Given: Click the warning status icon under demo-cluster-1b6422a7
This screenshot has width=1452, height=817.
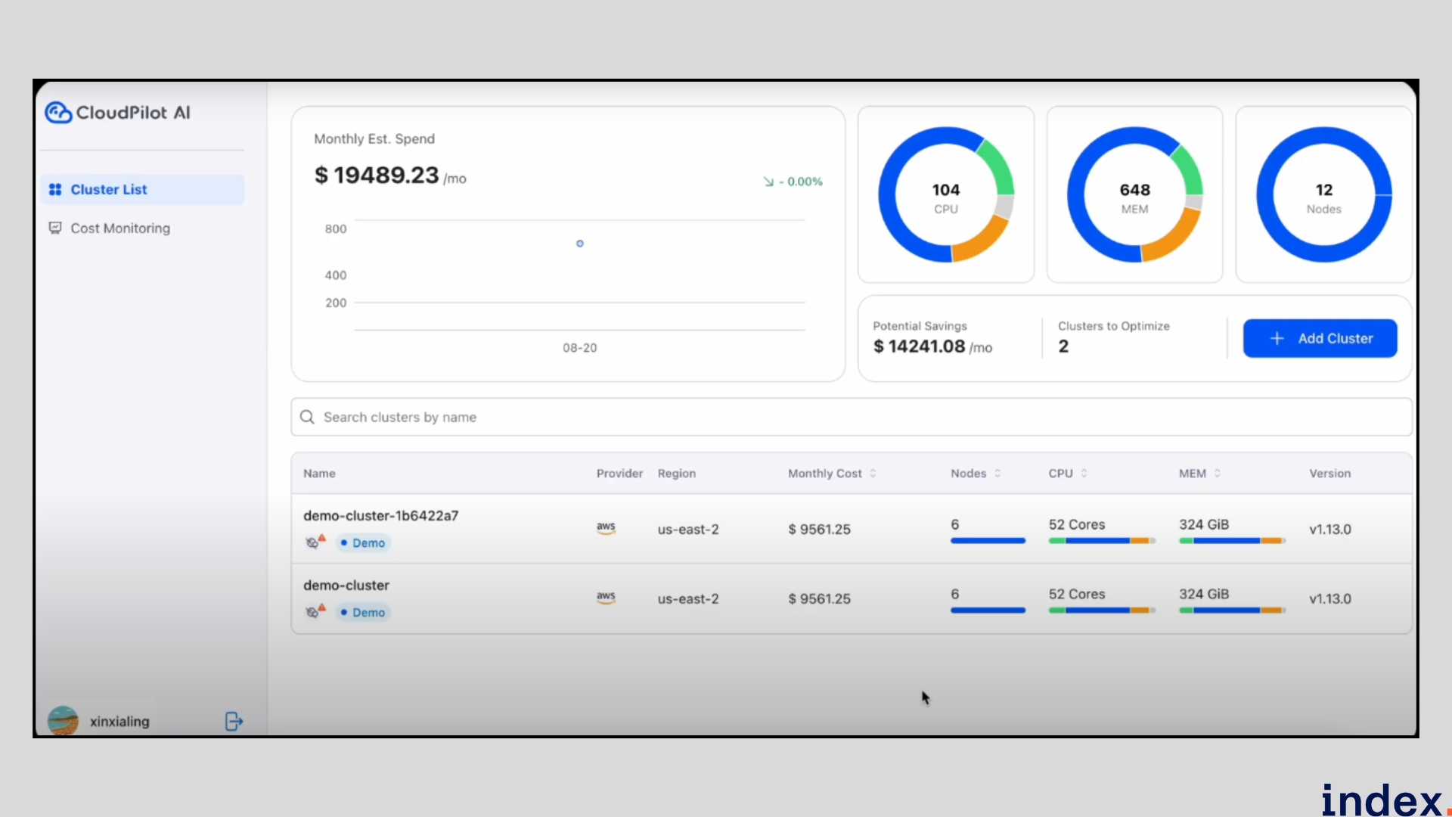Looking at the screenshot, I should [x=315, y=542].
